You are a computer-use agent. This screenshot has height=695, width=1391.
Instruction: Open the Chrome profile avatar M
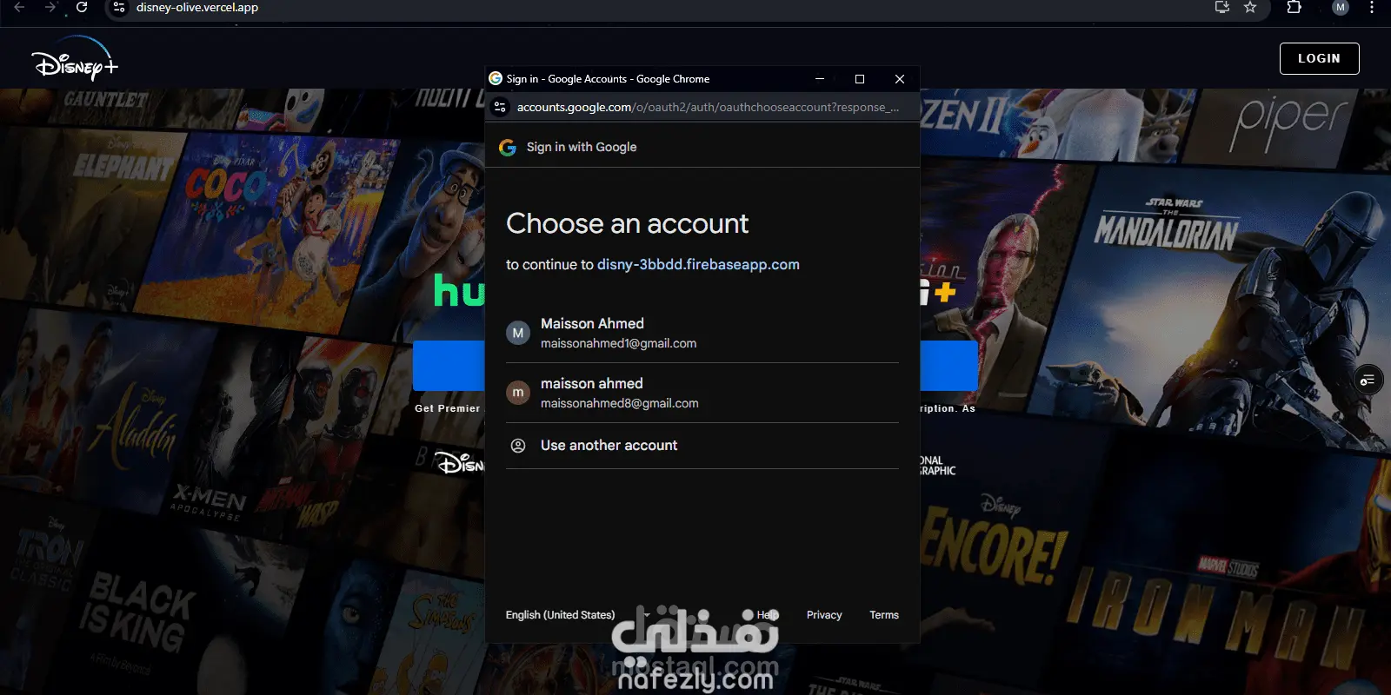1341,7
